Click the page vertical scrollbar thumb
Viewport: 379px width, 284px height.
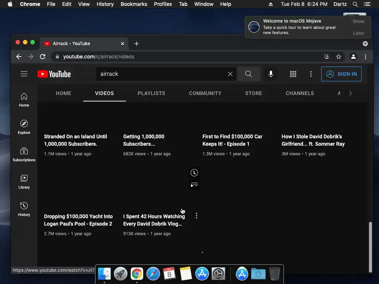pos(370,247)
